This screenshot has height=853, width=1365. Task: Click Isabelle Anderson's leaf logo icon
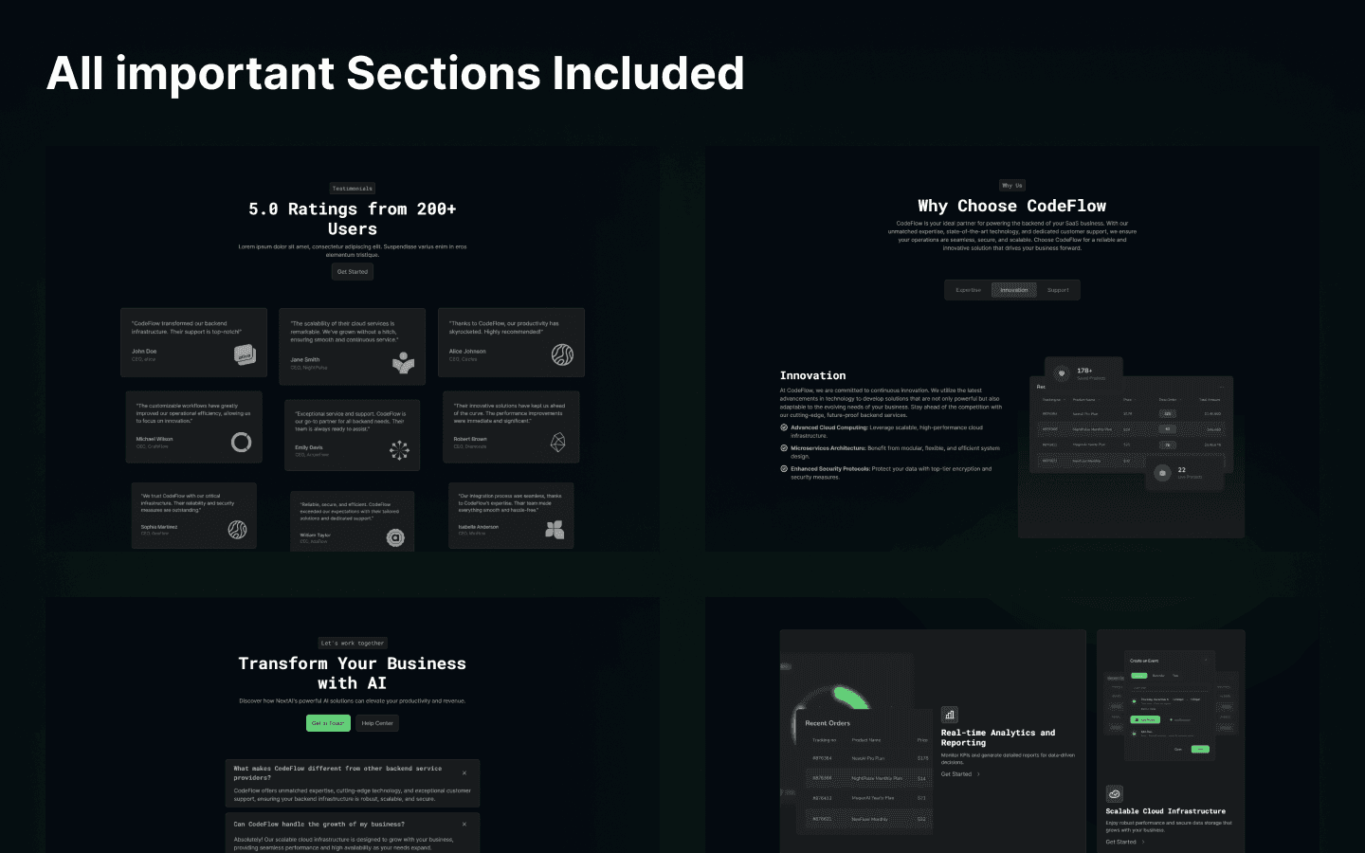[x=555, y=530]
